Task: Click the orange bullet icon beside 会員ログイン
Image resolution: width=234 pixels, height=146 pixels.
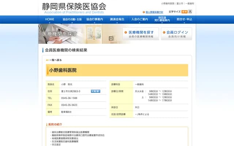Action: (x=164, y=32)
